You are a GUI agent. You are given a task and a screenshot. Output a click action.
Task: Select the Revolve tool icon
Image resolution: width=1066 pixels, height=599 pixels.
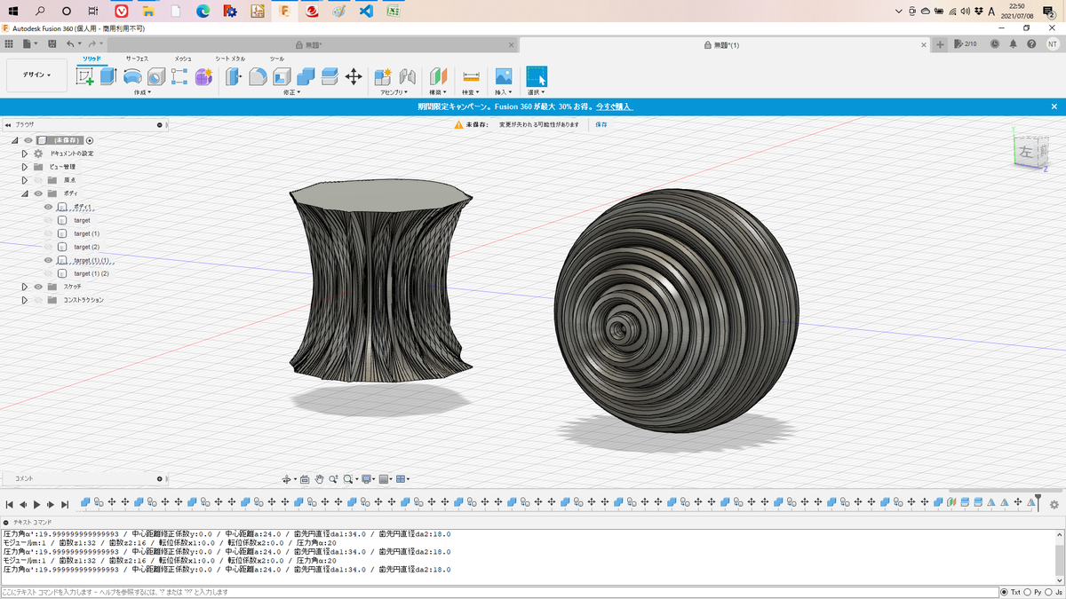[x=132, y=76]
